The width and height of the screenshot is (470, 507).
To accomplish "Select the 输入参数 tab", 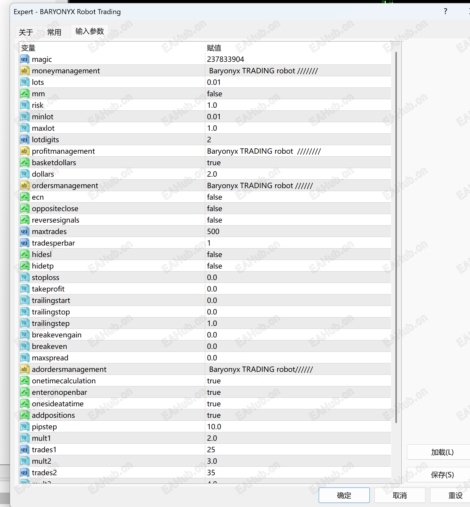I will [x=90, y=31].
